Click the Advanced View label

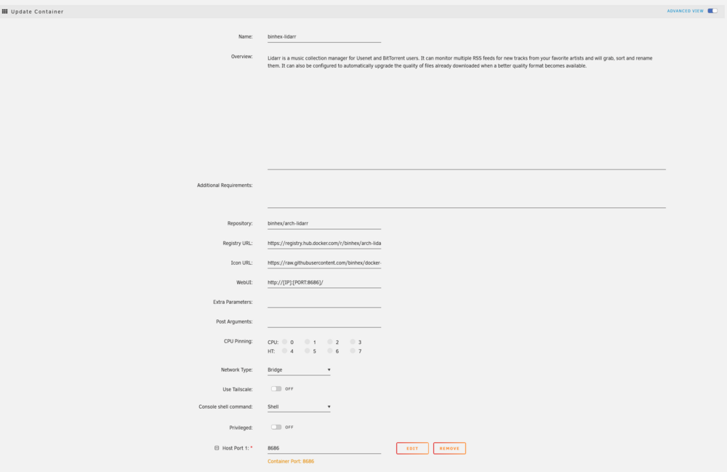[685, 11]
